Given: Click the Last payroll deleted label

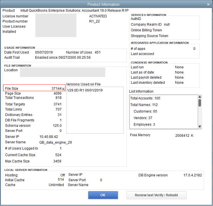Looking at the screenshot, I should pos(146,77).
